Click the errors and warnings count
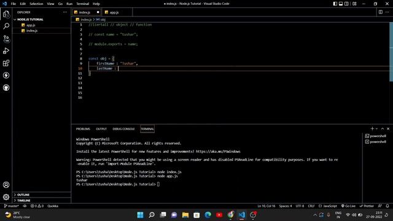The height and width of the screenshot is (221, 393). coord(37,206)
